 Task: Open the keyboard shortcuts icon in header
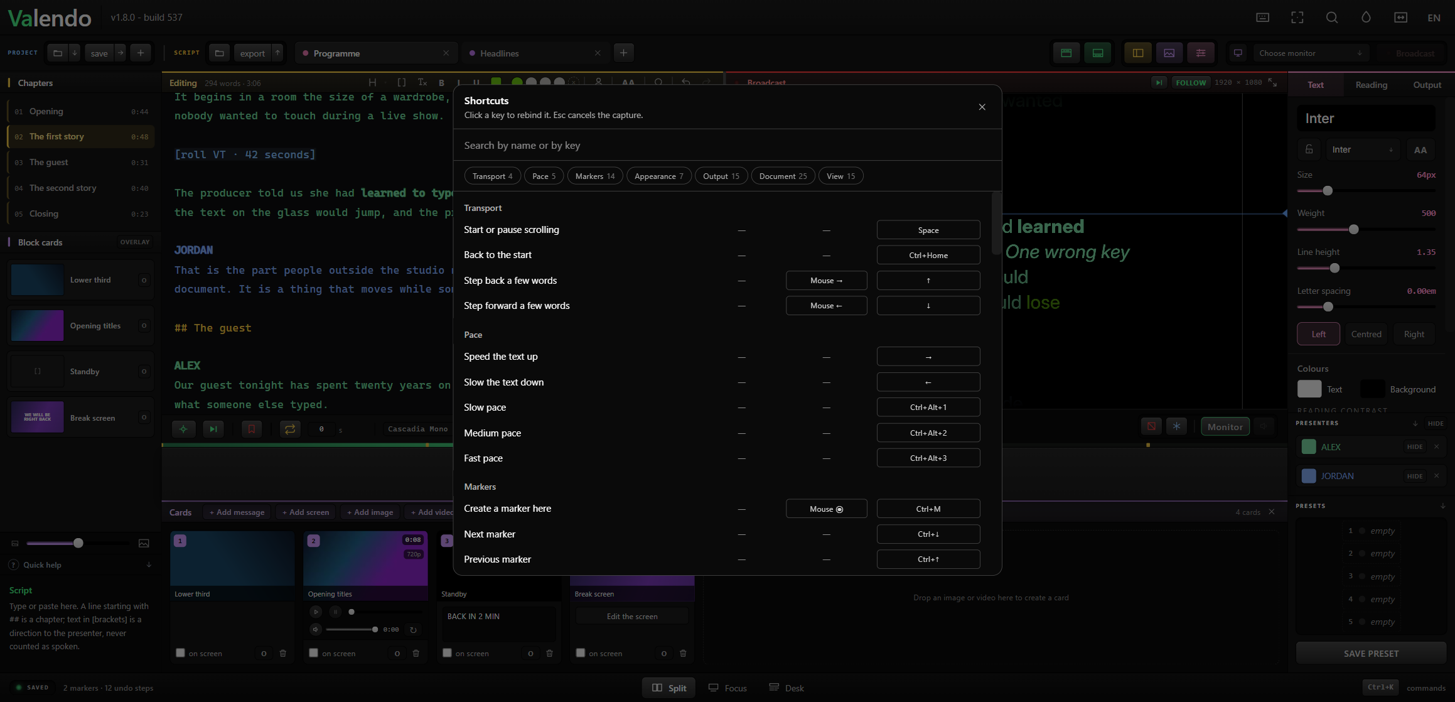(x=1262, y=18)
